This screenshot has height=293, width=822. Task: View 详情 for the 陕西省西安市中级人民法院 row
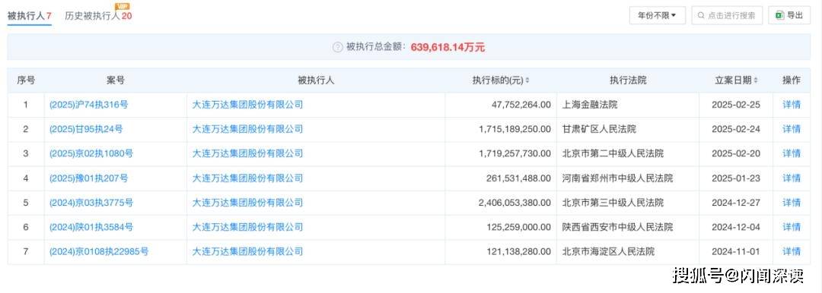(x=792, y=227)
